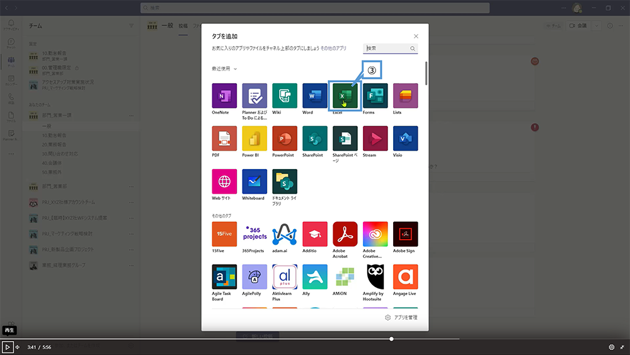The image size is (630, 355).
Task: Open the 20.業務報告 channel
Action: click(54, 144)
